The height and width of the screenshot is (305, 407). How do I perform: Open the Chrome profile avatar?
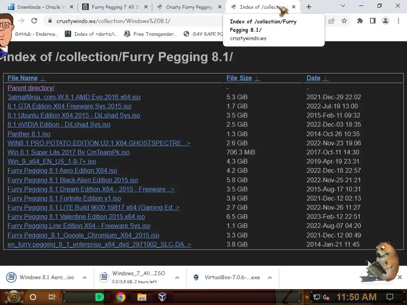[386, 21]
